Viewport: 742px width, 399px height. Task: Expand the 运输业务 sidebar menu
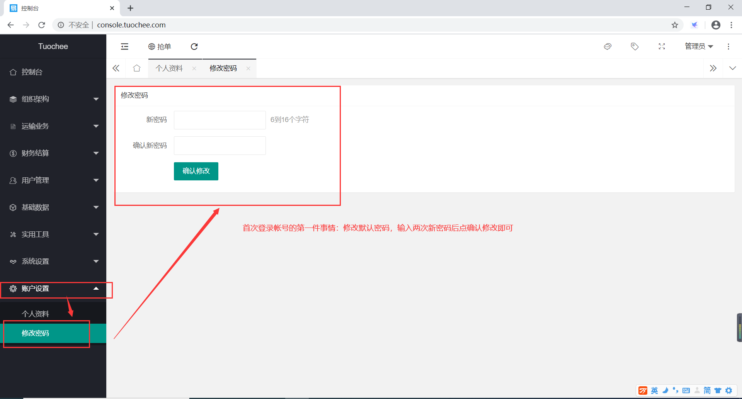tap(53, 126)
